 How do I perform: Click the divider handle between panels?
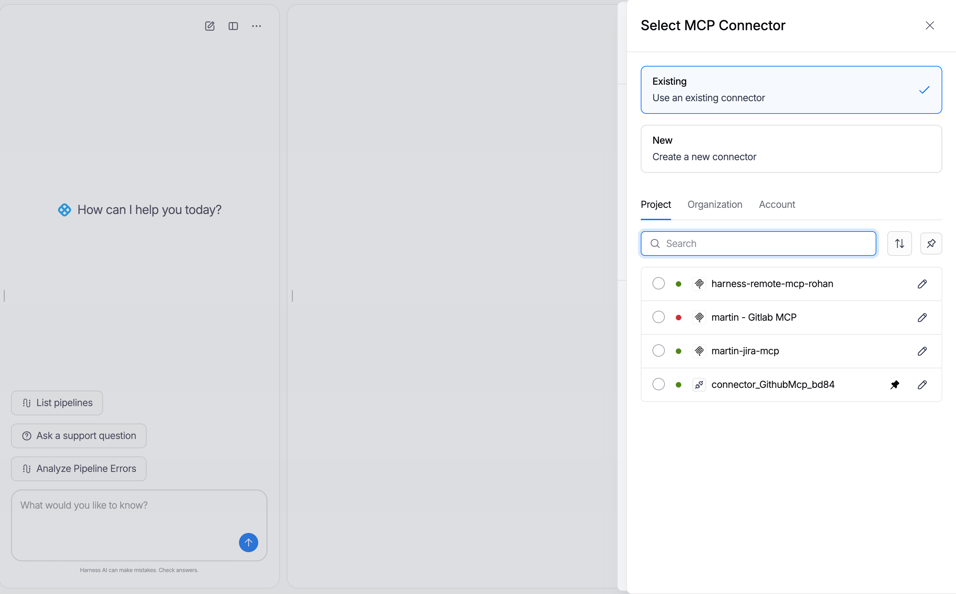coord(292,296)
